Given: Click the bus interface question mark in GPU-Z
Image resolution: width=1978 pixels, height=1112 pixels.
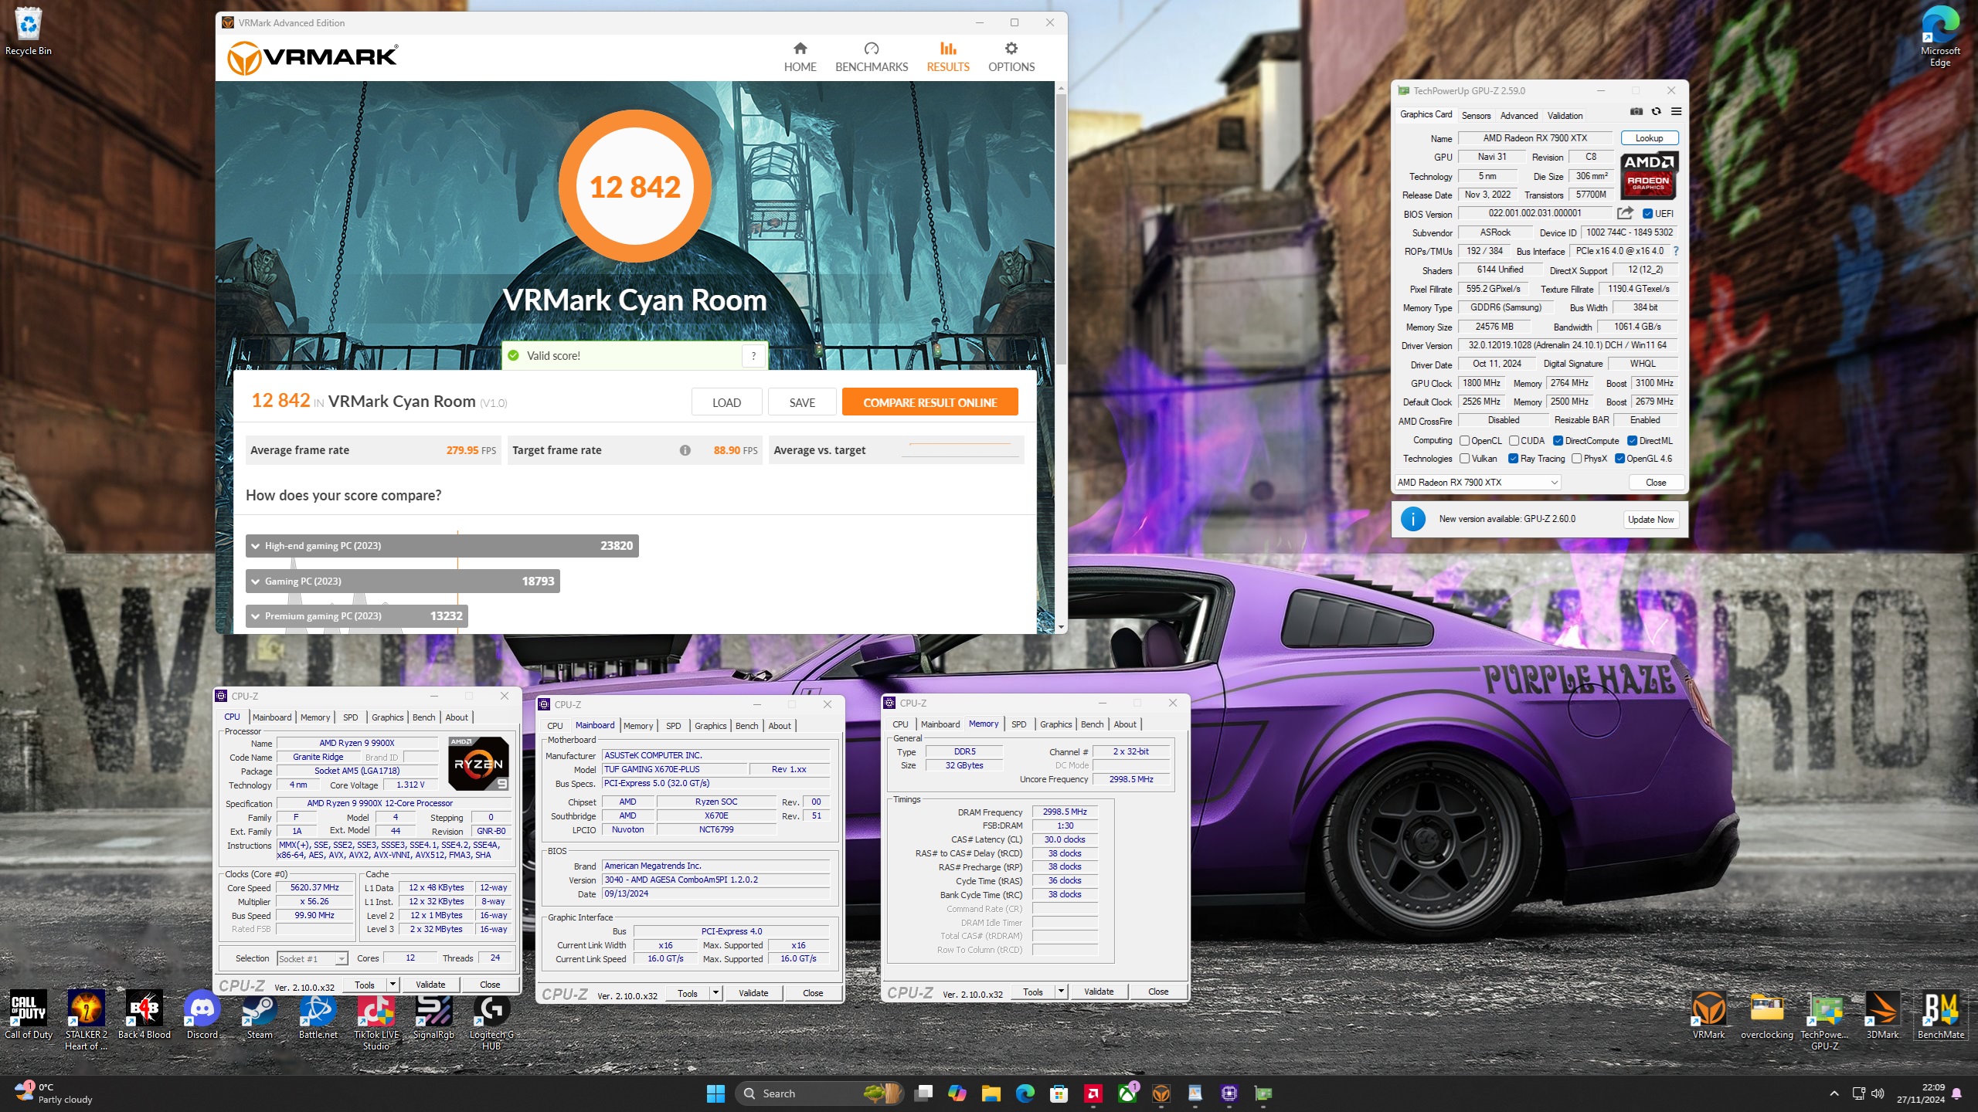Looking at the screenshot, I should pyautogui.click(x=1676, y=251).
